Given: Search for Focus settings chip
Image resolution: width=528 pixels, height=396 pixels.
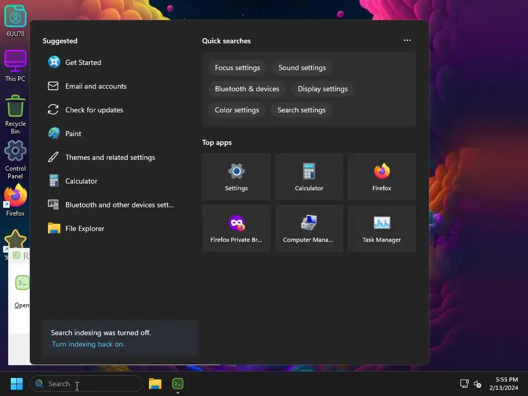Looking at the screenshot, I should [237, 68].
